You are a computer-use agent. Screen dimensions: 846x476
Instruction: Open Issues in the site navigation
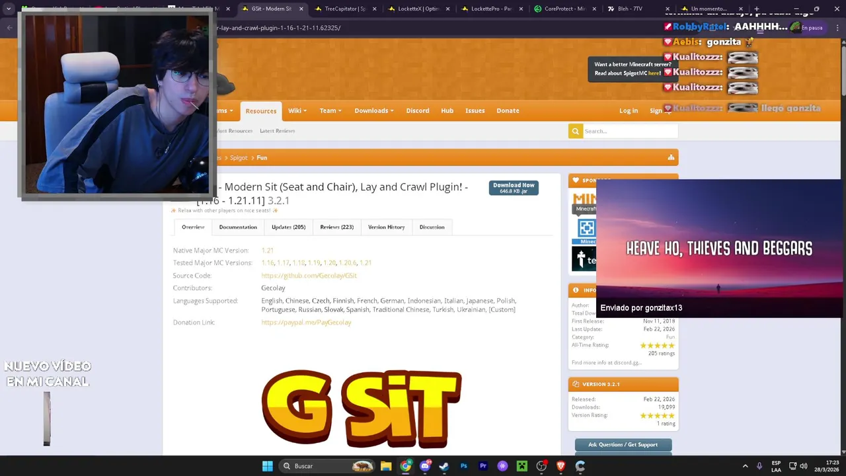tap(475, 110)
